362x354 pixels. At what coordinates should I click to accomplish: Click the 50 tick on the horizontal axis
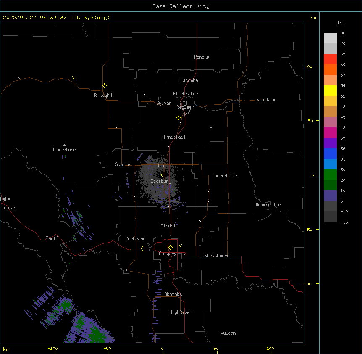(x=216, y=348)
